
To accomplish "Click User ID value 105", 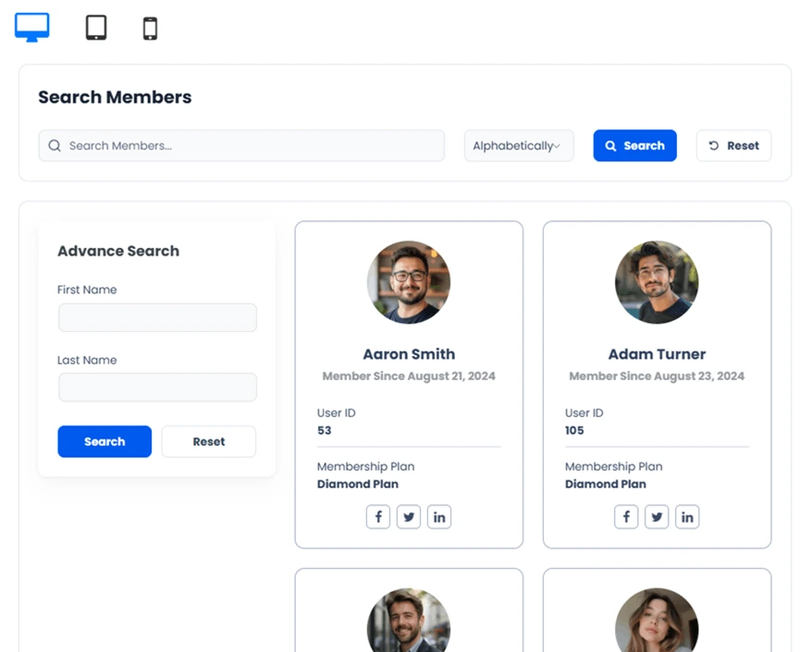I will (574, 431).
